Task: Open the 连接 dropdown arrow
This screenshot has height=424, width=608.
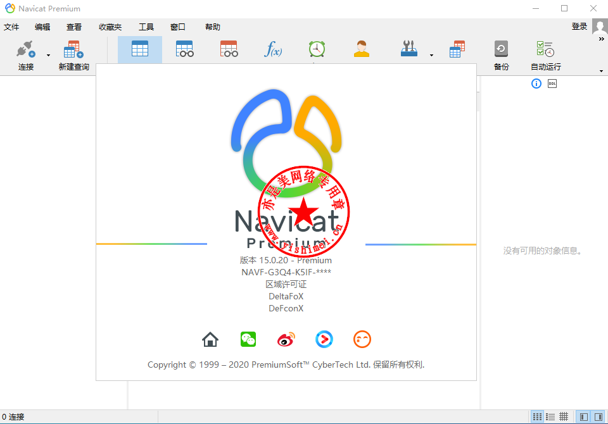Action: pyautogui.click(x=49, y=56)
